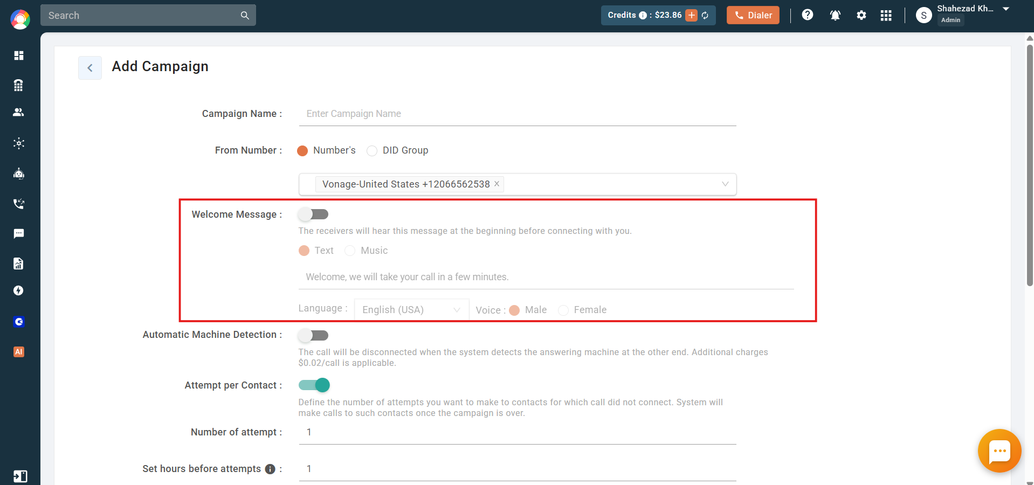This screenshot has width=1034, height=485.
Task: Select the Music welcome message option
Action: 350,251
